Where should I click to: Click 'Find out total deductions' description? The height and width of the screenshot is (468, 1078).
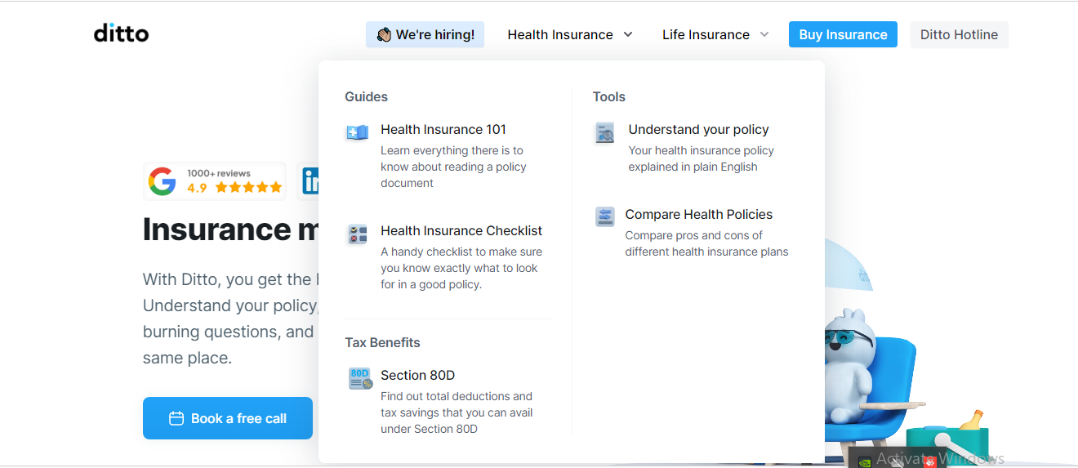click(457, 412)
